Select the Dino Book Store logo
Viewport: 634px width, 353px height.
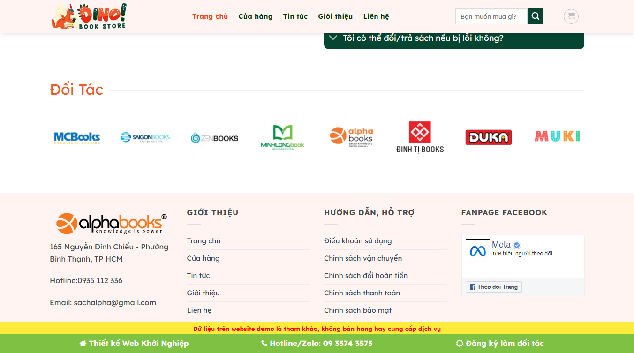tap(90, 16)
